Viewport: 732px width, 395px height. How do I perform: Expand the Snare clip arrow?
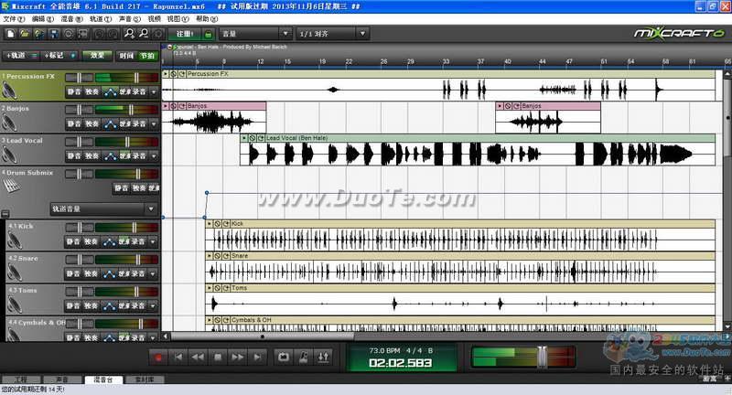point(210,256)
